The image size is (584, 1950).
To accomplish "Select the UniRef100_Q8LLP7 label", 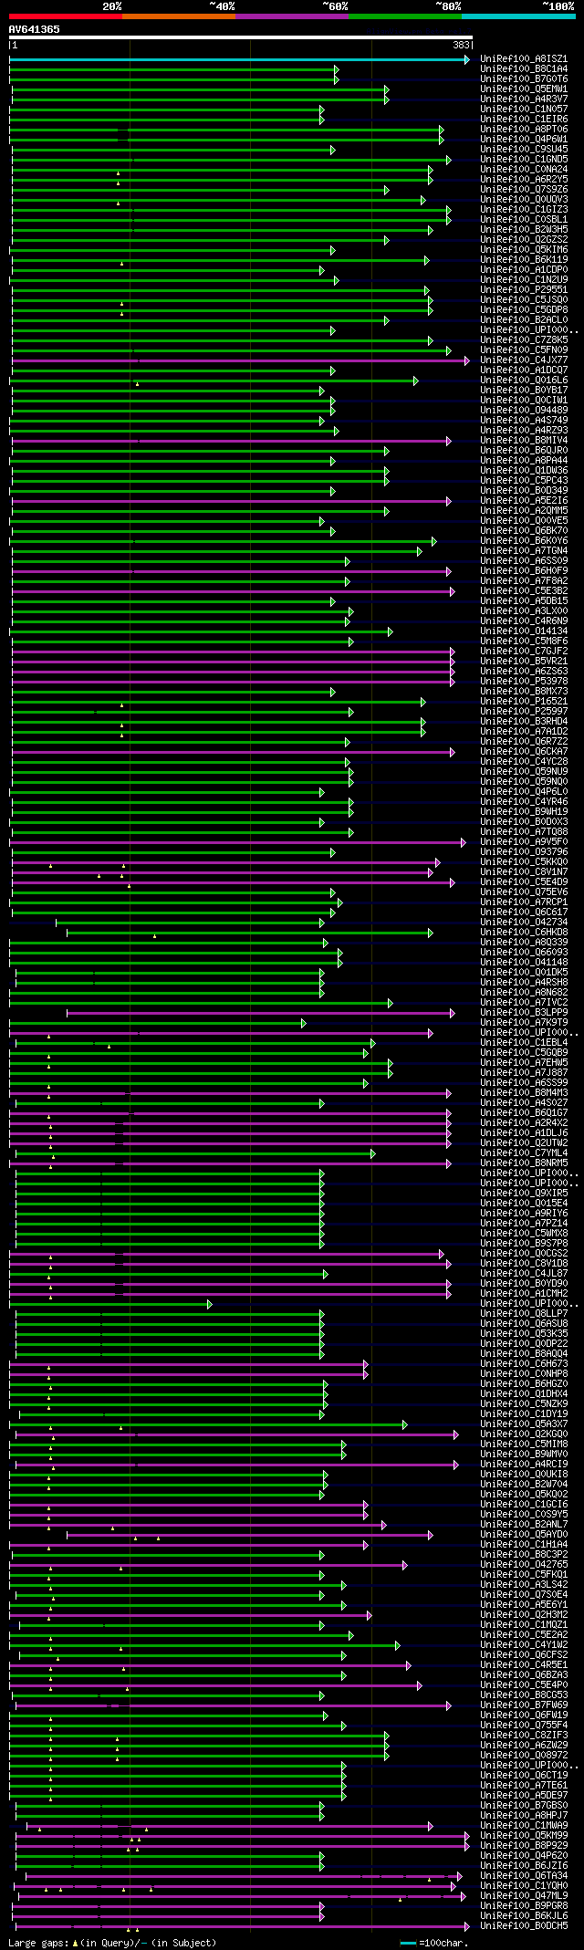I will point(524,1314).
